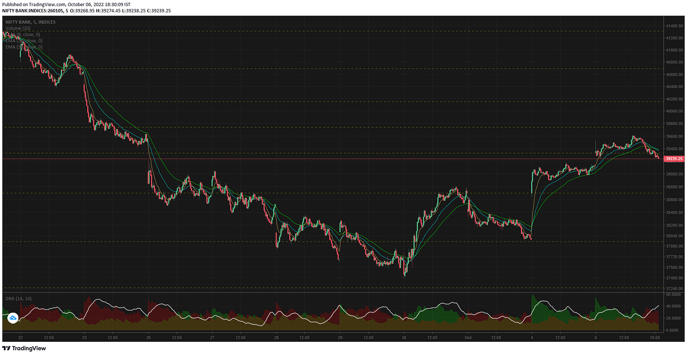The height and width of the screenshot is (355, 687).
Task: Click the 40000.00 price axis label
Action: 674,112
